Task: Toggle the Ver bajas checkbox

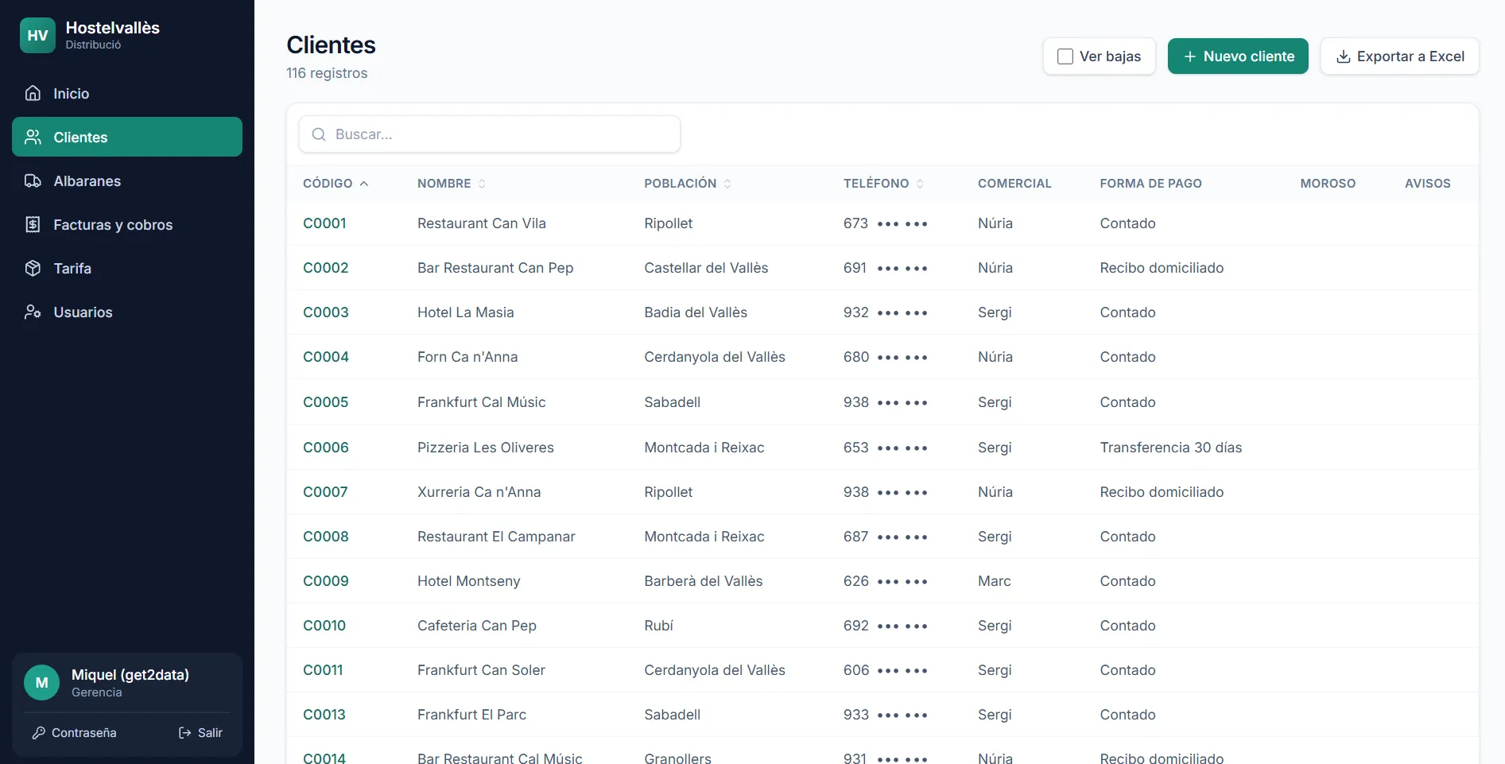Action: [1065, 56]
